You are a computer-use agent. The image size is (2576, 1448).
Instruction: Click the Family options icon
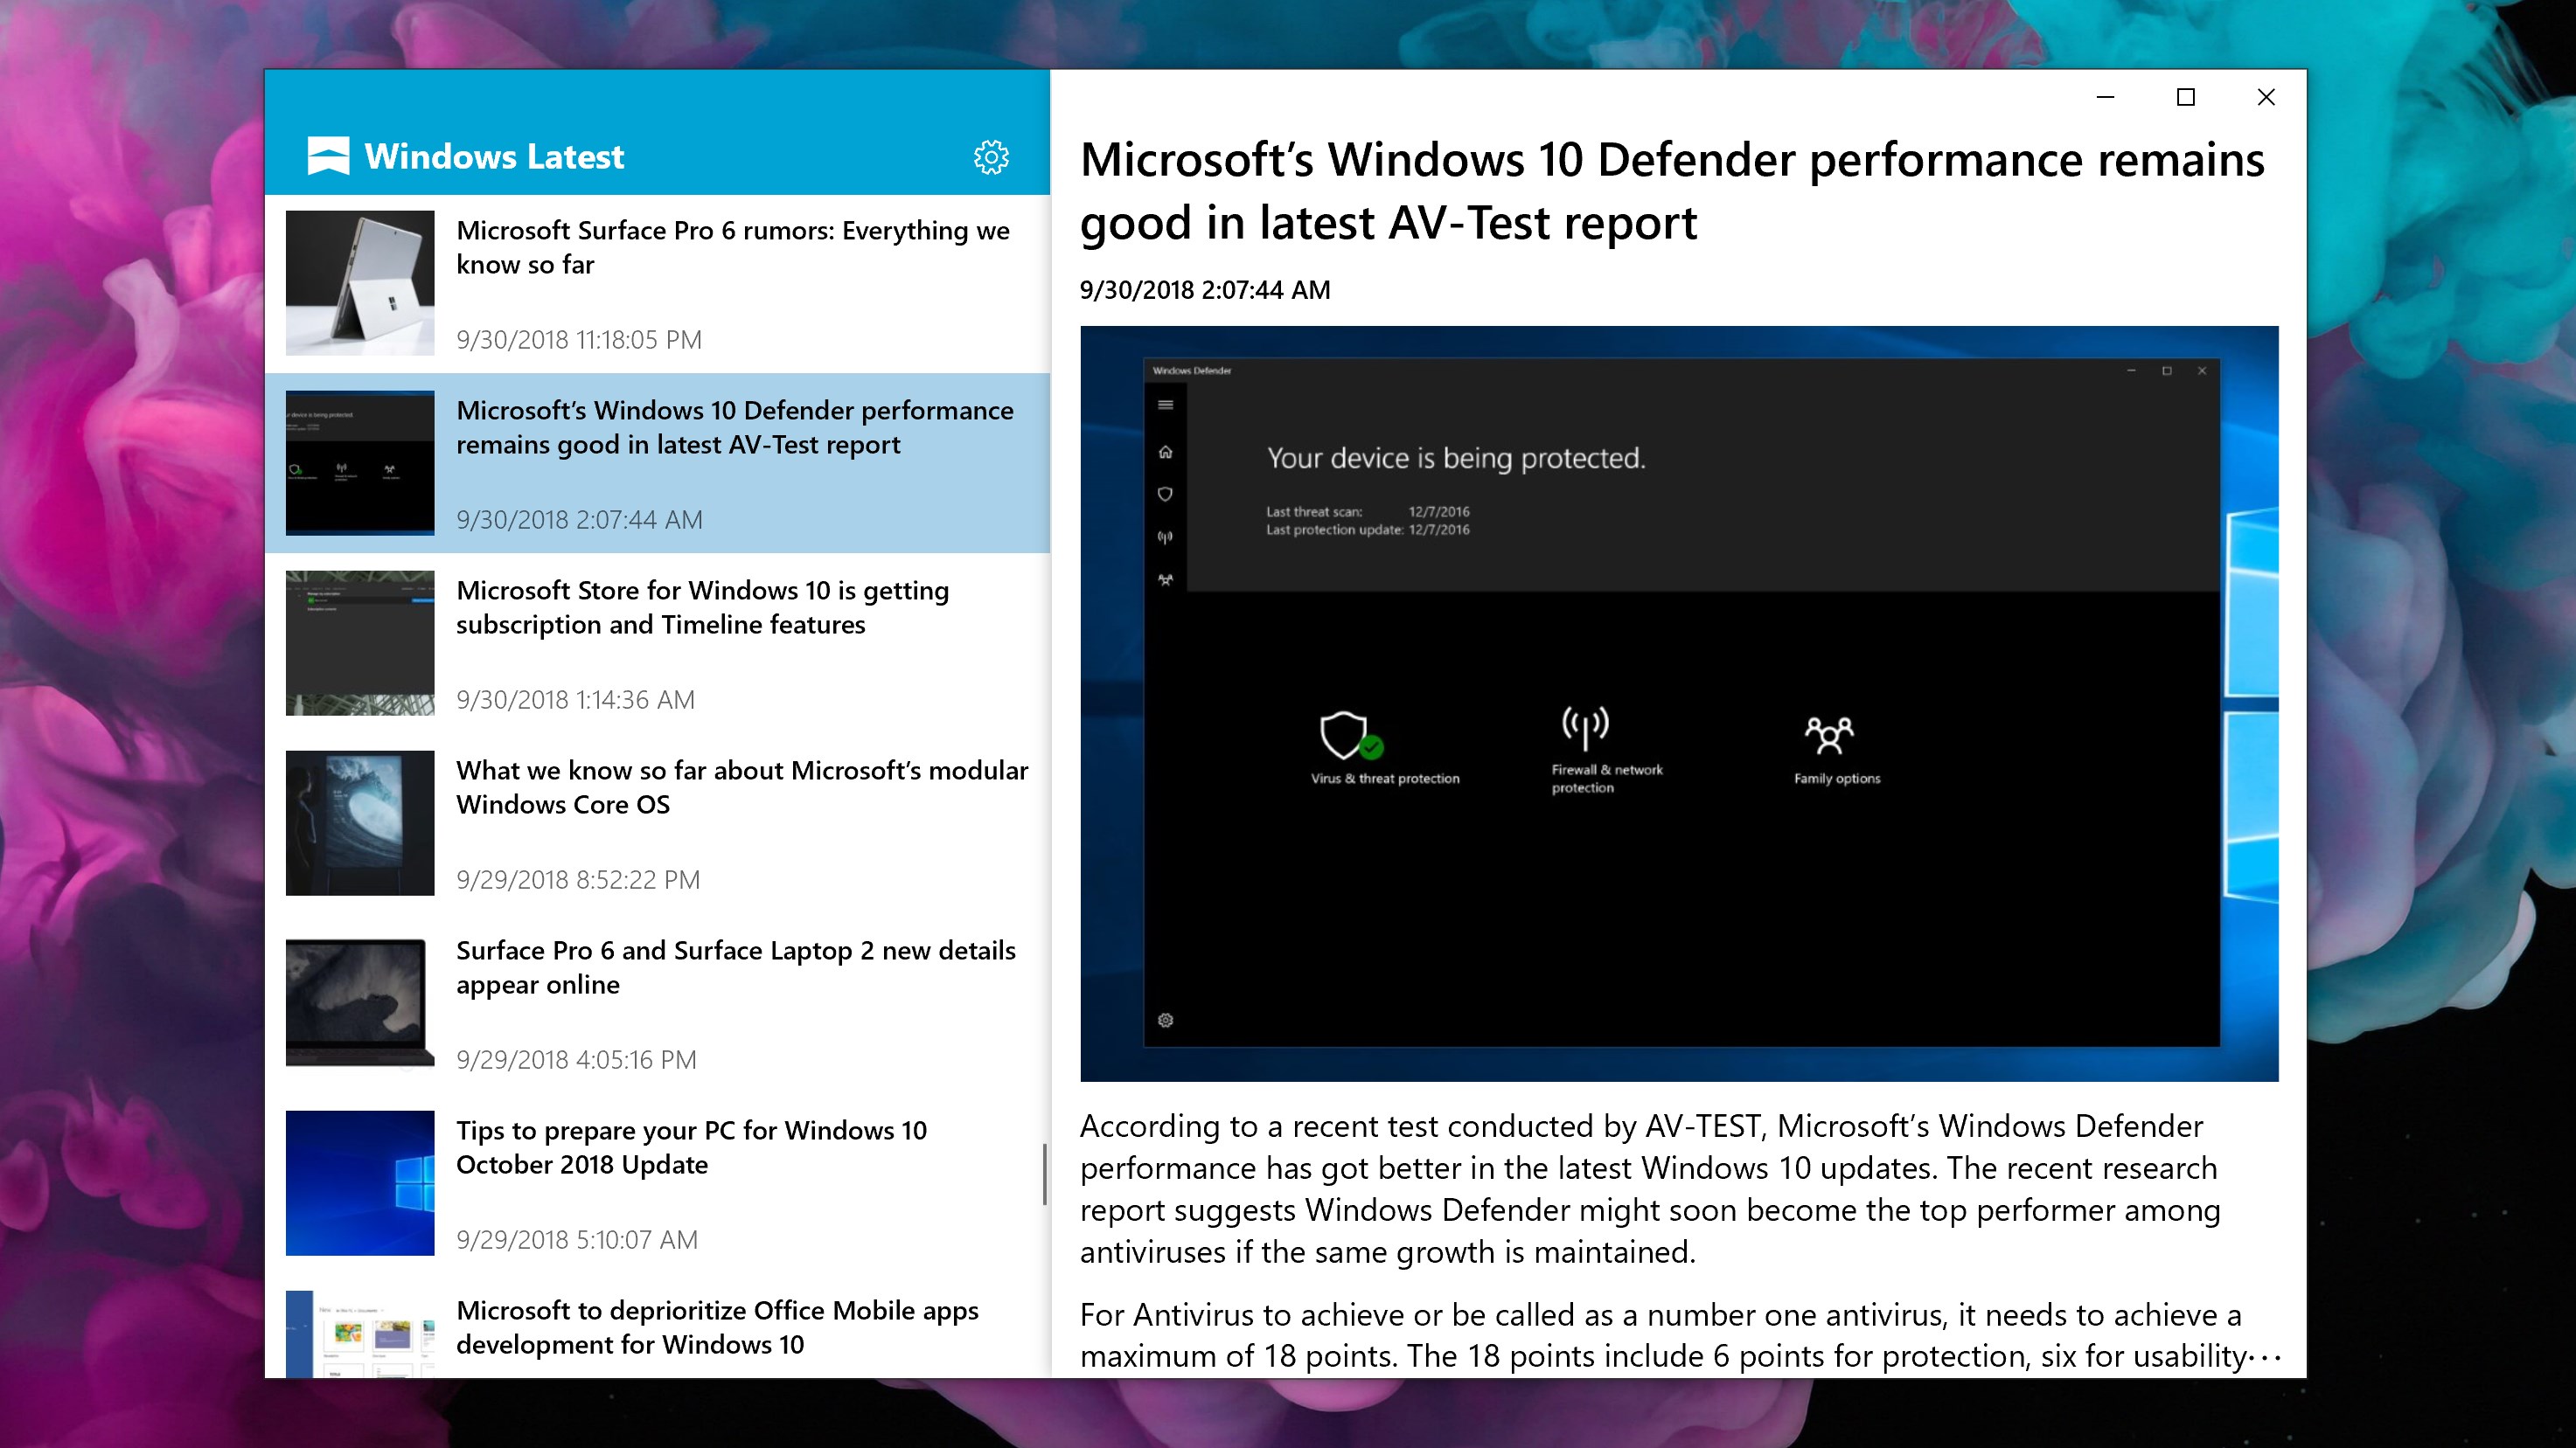coord(1828,735)
